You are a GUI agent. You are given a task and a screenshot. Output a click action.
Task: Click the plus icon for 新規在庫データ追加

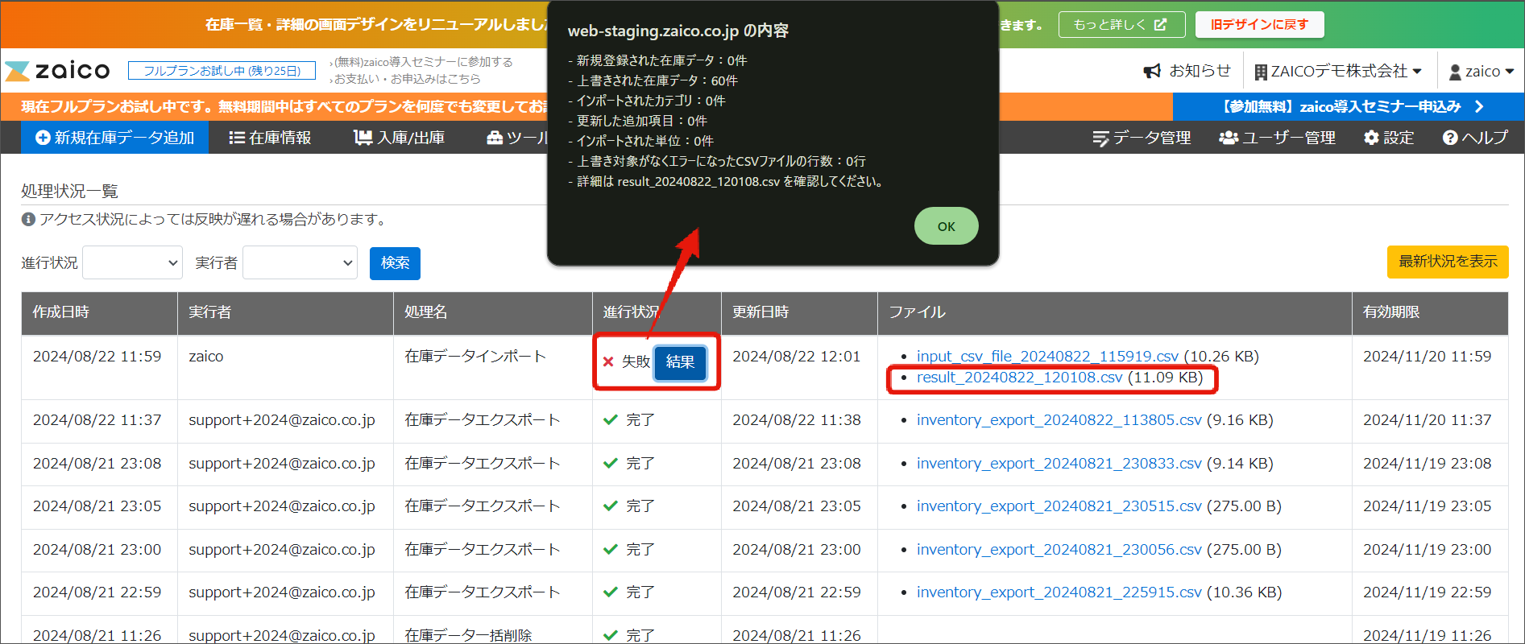click(x=44, y=138)
